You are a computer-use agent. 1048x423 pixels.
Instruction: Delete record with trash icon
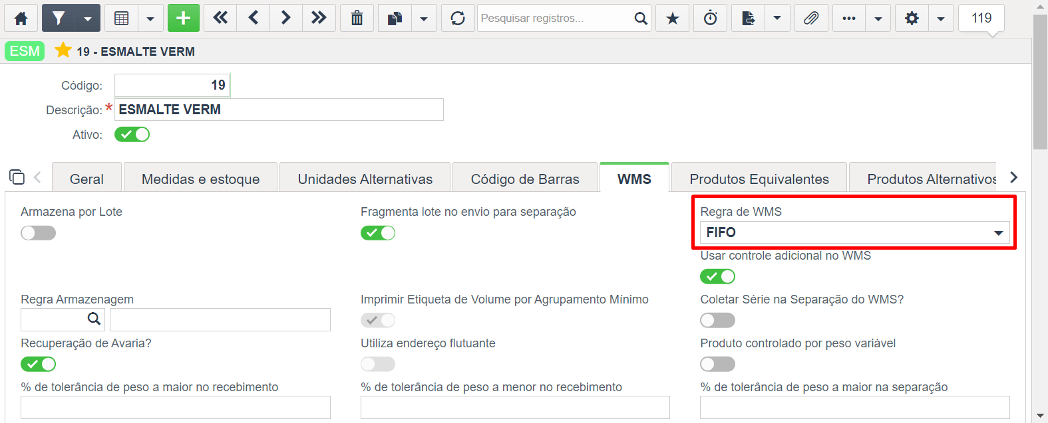click(x=357, y=18)
